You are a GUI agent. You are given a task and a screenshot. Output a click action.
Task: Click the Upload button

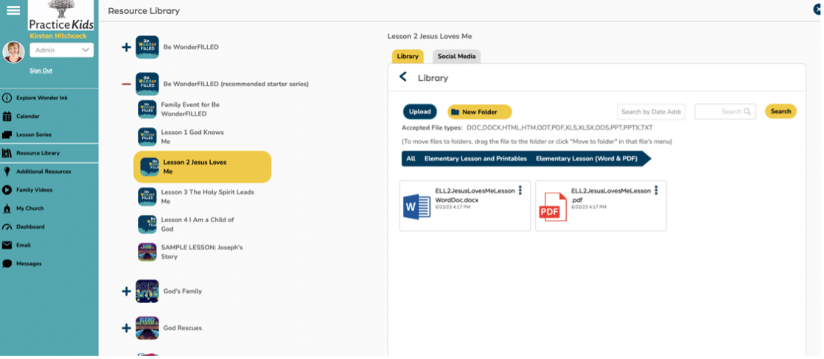[420, 112]
